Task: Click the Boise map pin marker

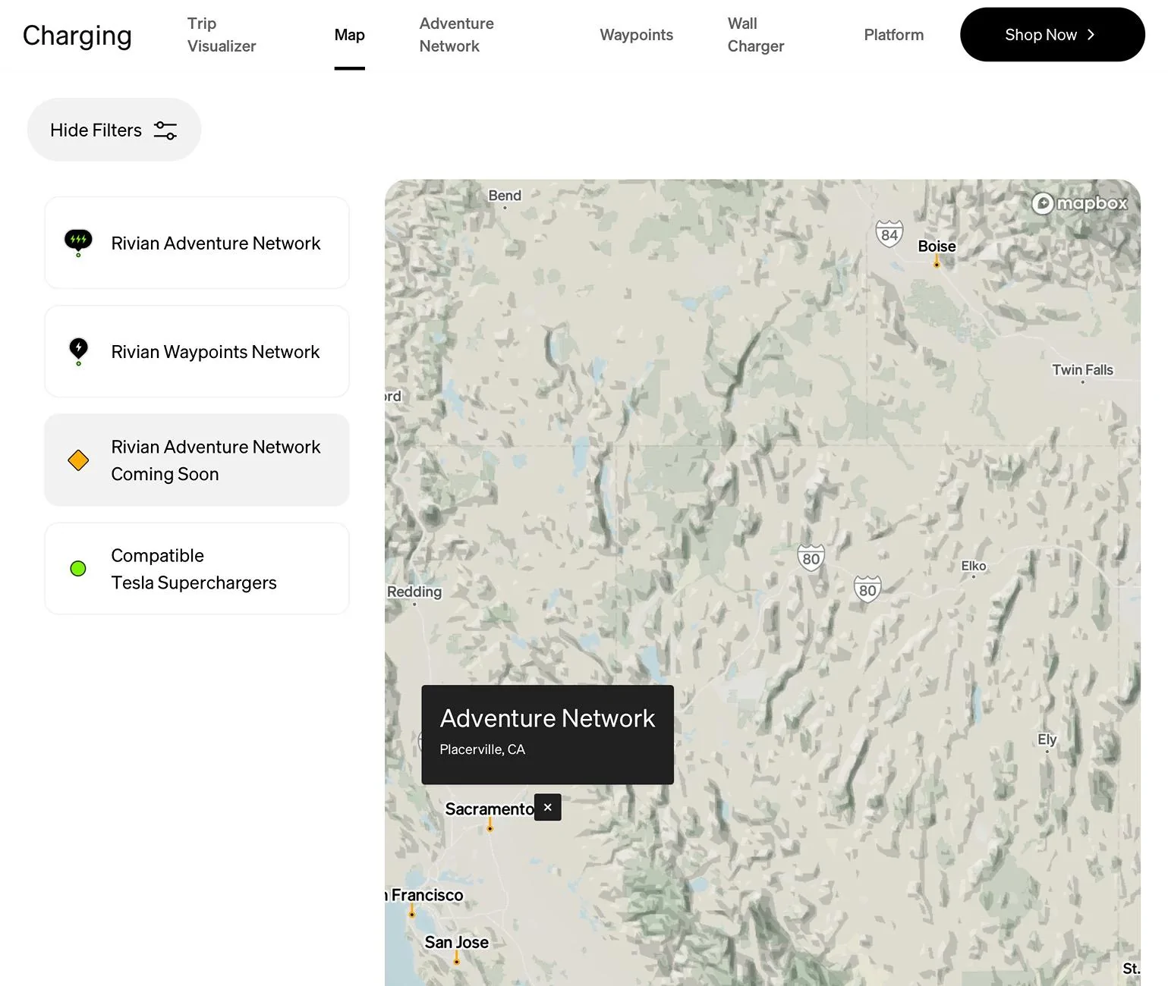Action: (x=937, y=262)
